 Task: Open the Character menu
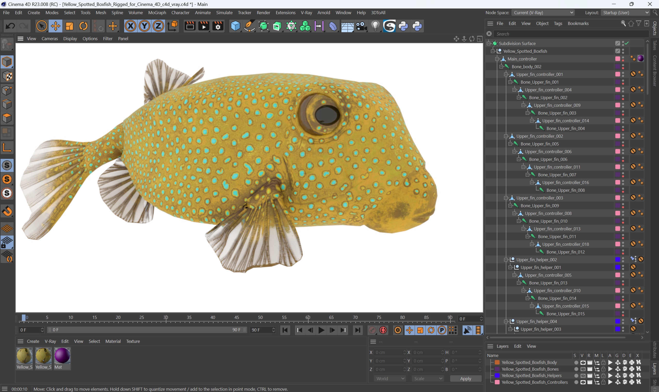pyautogui.click(x=180, y=12)
